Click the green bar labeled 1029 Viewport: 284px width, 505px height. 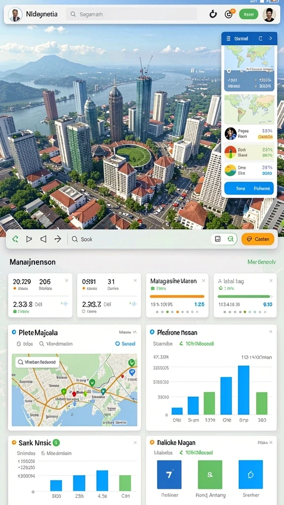(209, 403)
